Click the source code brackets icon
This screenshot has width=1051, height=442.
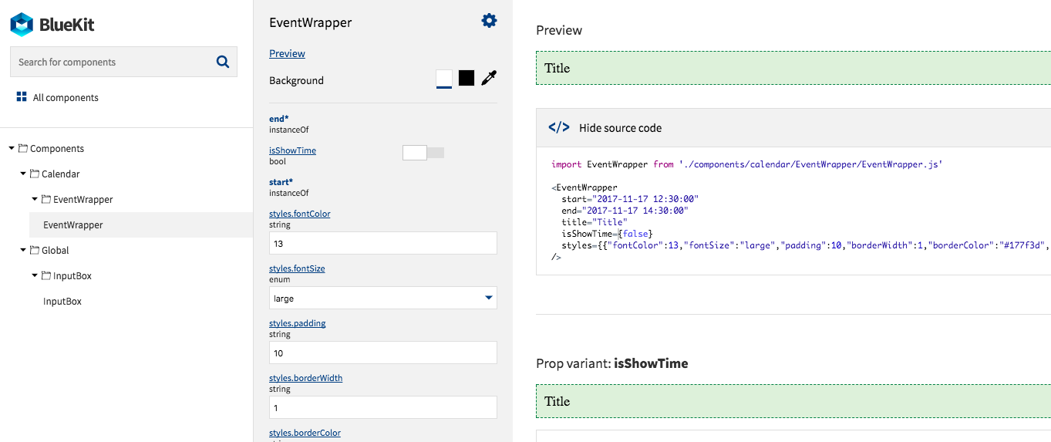(x=559, y=128)
